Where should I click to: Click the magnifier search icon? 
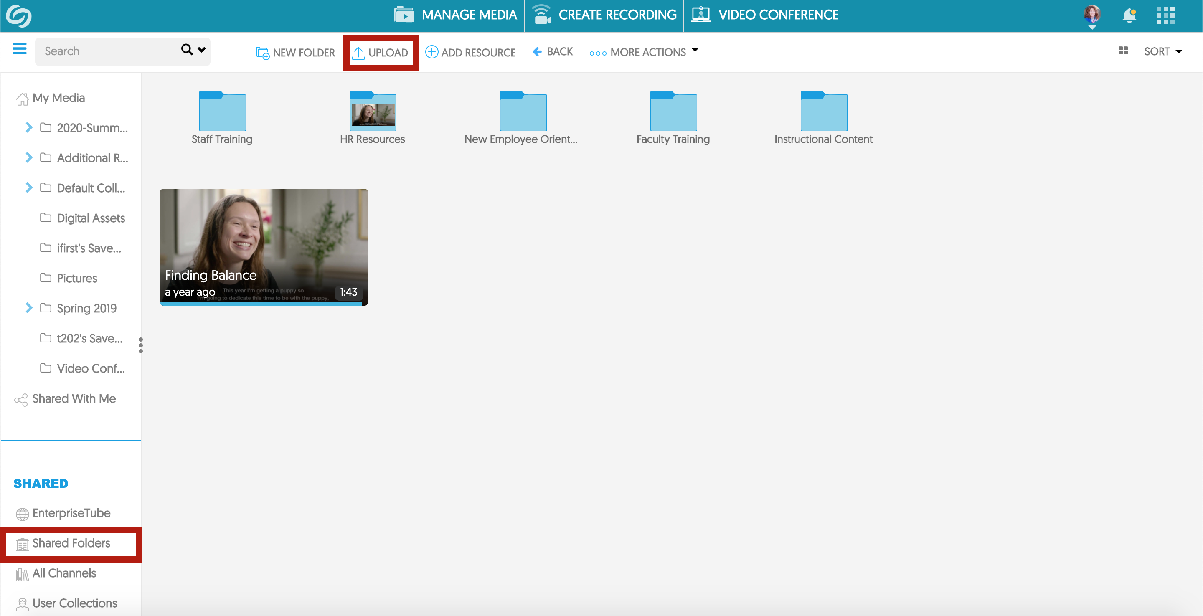(186, 50)
